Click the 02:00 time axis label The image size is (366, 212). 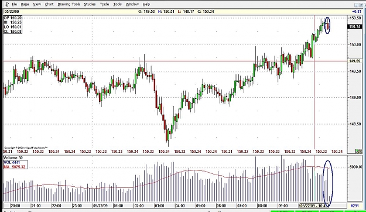[139, 206]
